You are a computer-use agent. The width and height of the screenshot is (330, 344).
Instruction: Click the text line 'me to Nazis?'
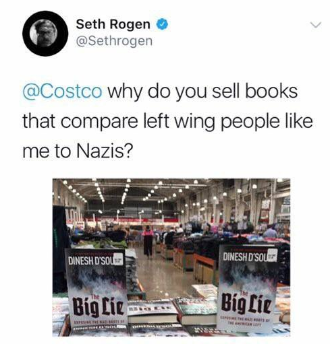78,151
